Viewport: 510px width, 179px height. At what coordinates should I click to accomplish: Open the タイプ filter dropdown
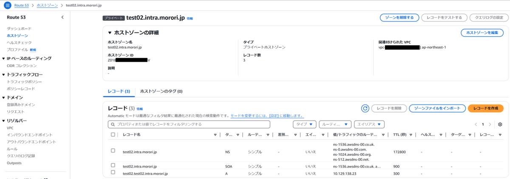pyautogui.click(x=305, y=124)
